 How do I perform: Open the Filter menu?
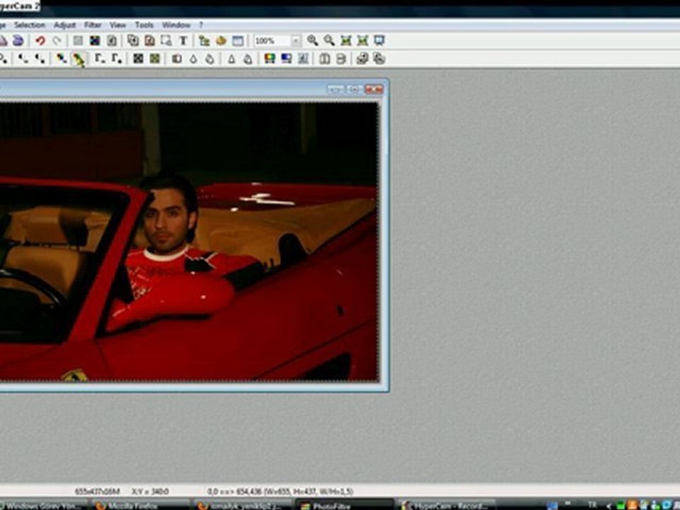[93, 25]
